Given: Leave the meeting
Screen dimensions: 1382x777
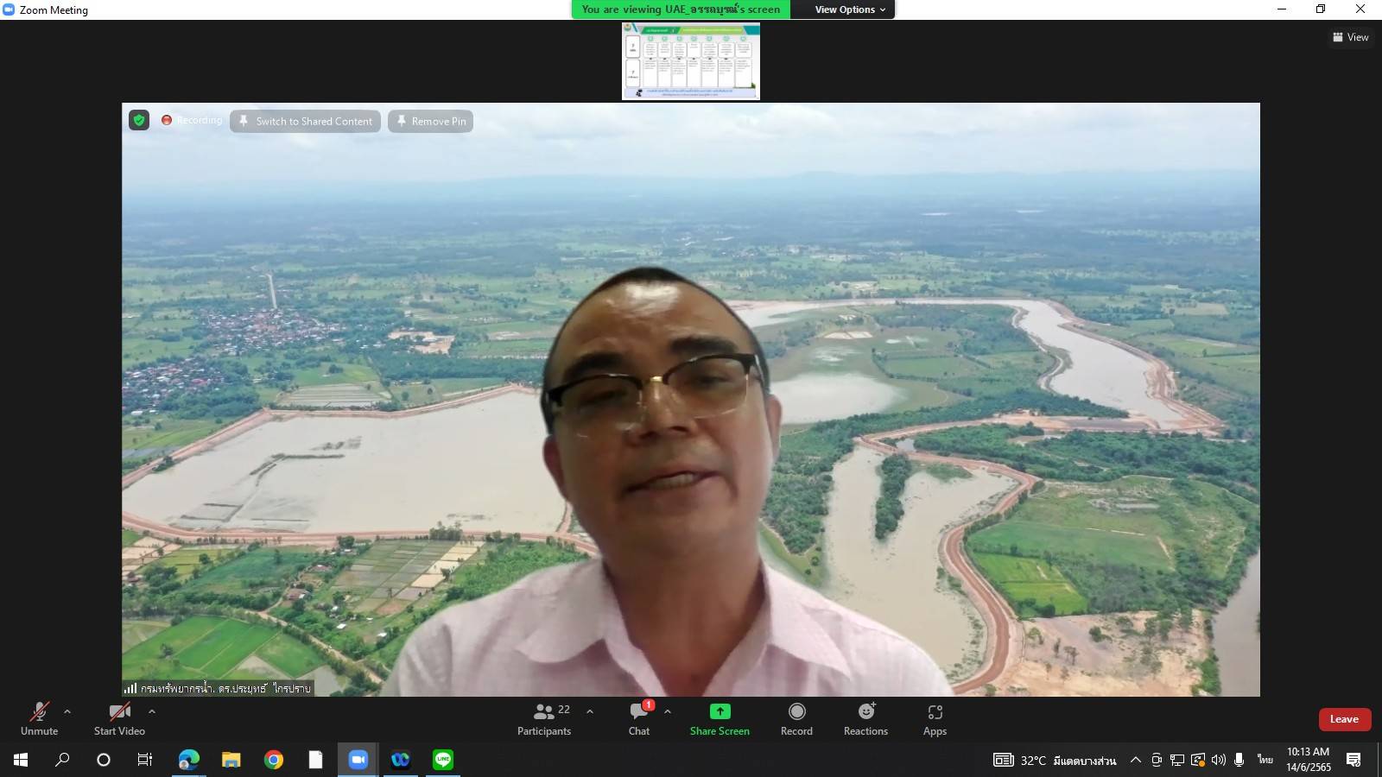Looking at the screenshot, I should coord(1344,719).
